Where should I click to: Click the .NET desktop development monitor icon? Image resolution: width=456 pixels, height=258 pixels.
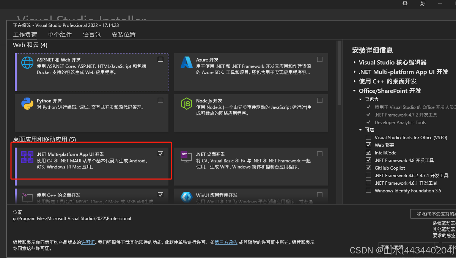pyautogui.click(x=187, y=157)
